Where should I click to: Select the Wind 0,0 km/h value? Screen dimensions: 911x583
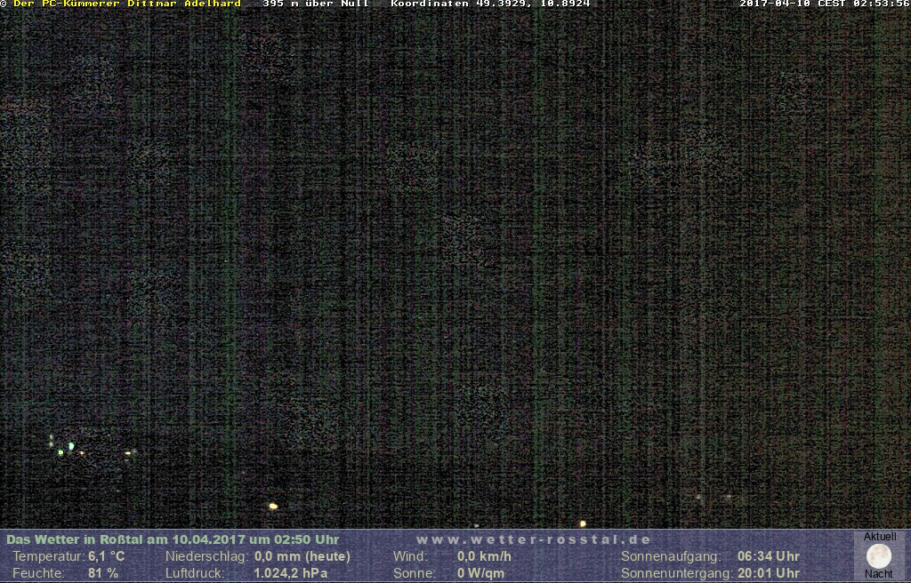[484, 556]
